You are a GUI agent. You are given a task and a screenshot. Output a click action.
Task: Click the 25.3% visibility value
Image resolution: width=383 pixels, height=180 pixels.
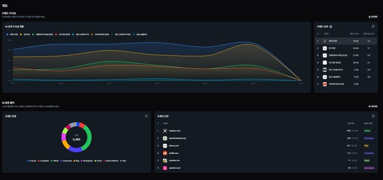(356, 63)
